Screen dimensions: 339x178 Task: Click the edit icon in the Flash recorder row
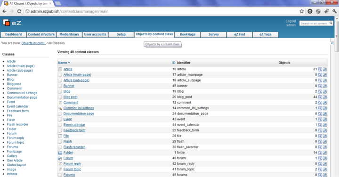click(x=325, y=147)
